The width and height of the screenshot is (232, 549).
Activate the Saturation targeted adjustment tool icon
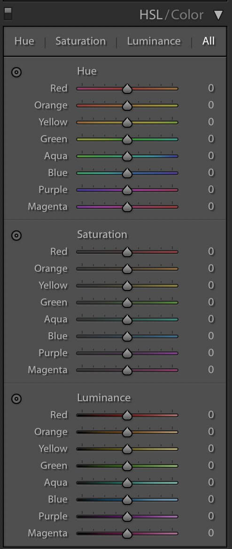16,236
